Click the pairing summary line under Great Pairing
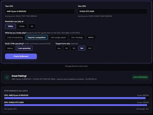153x115 pixels. pyautogui.click(x=54, y=79)
